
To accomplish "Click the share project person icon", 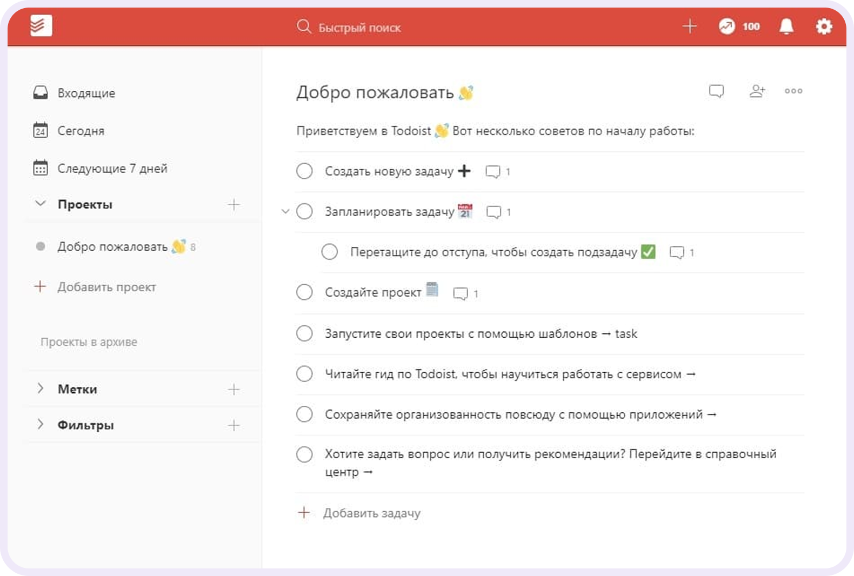I will [757, 91].
